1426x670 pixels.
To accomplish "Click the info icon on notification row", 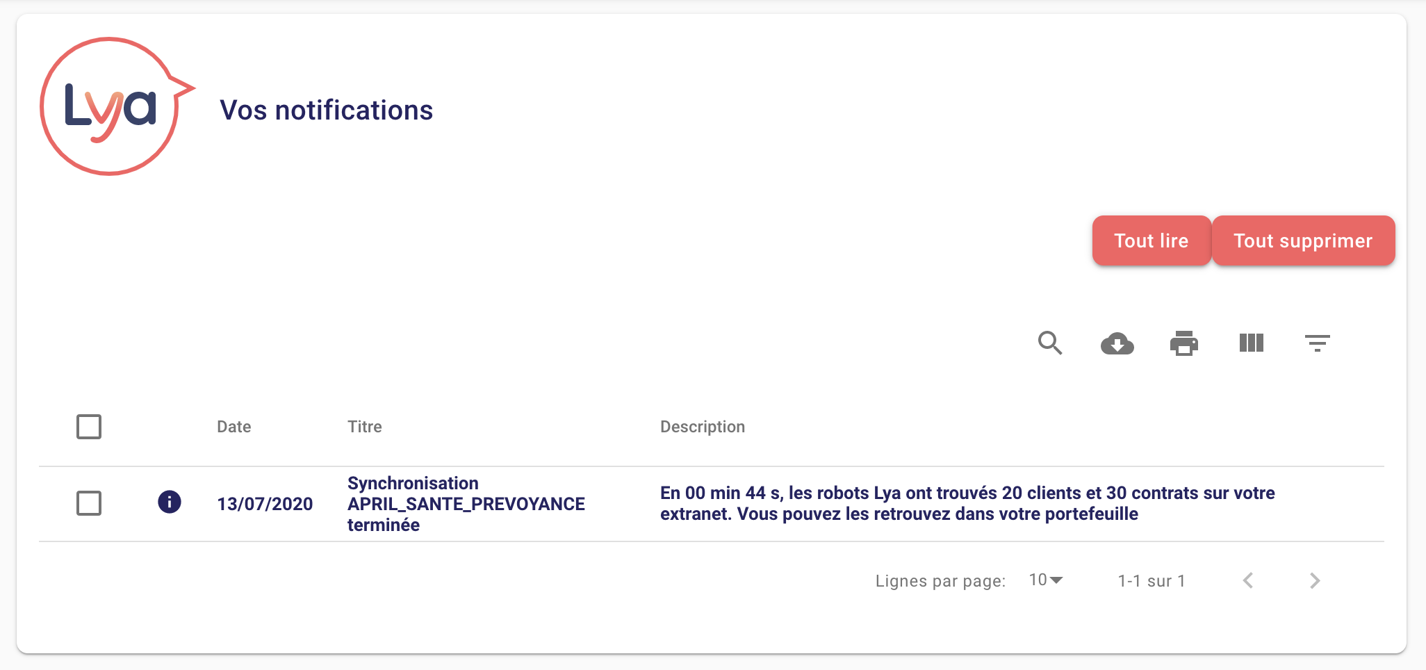I will tap(170, 502).
